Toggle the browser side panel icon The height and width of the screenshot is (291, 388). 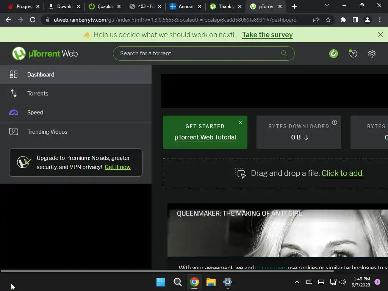(x=355, y=20)
